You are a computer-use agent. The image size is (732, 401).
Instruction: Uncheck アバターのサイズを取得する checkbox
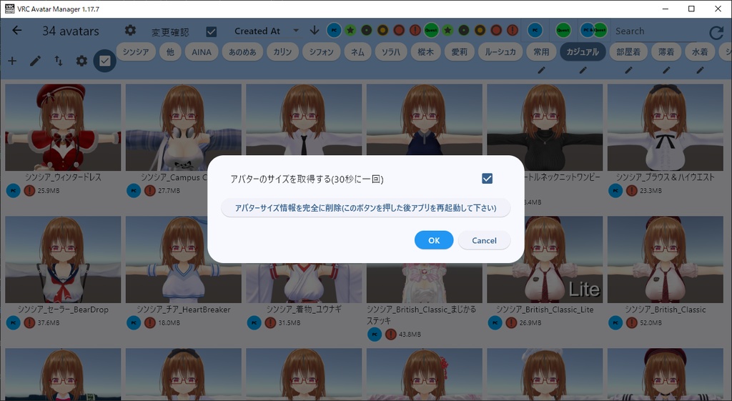[487, 178]
